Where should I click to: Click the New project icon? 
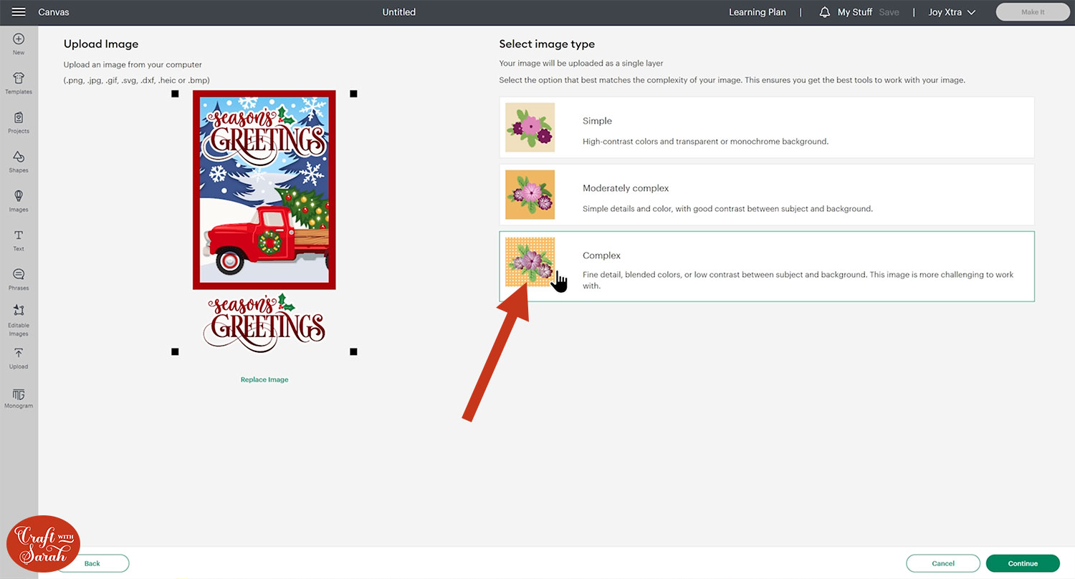click(19, 44)
